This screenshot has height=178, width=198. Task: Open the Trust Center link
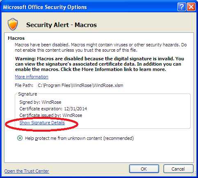(x=27, y=171)
